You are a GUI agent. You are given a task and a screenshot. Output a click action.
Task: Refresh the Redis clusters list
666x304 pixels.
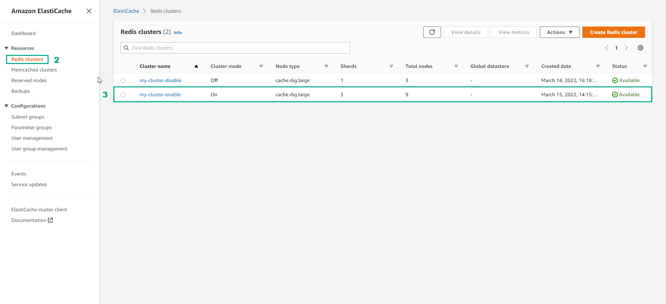point(432,32)
